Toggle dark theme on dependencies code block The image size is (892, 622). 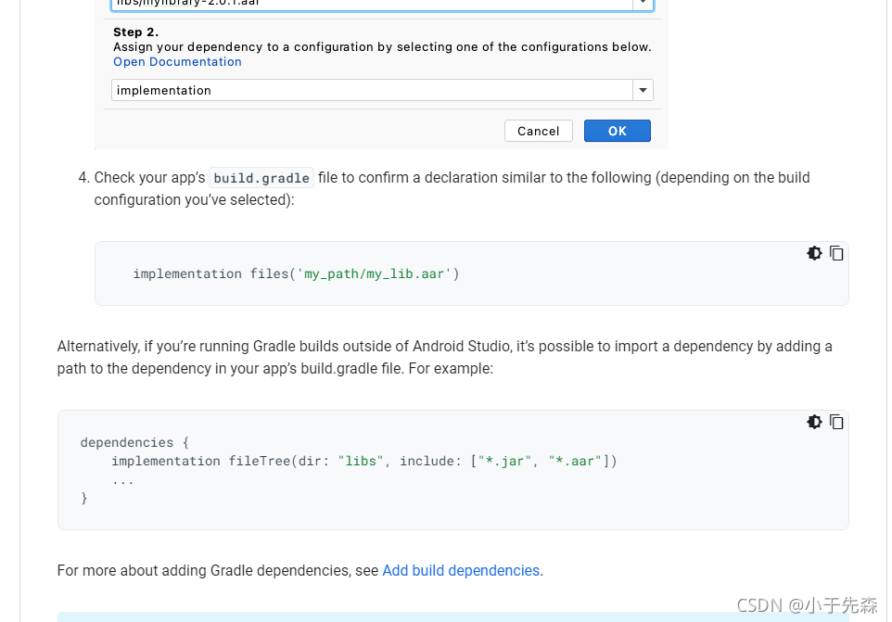(x=814, y=422)
